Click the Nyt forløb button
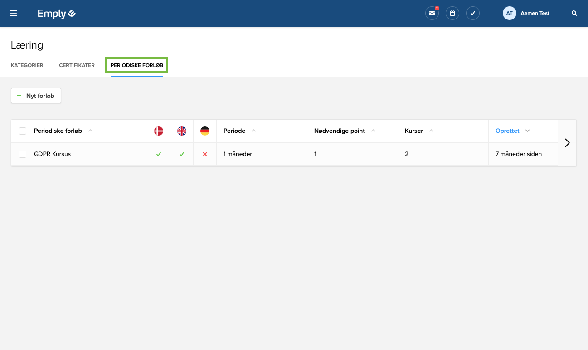The height and width of the screenshot is (350, 588). tap(36, 96)
